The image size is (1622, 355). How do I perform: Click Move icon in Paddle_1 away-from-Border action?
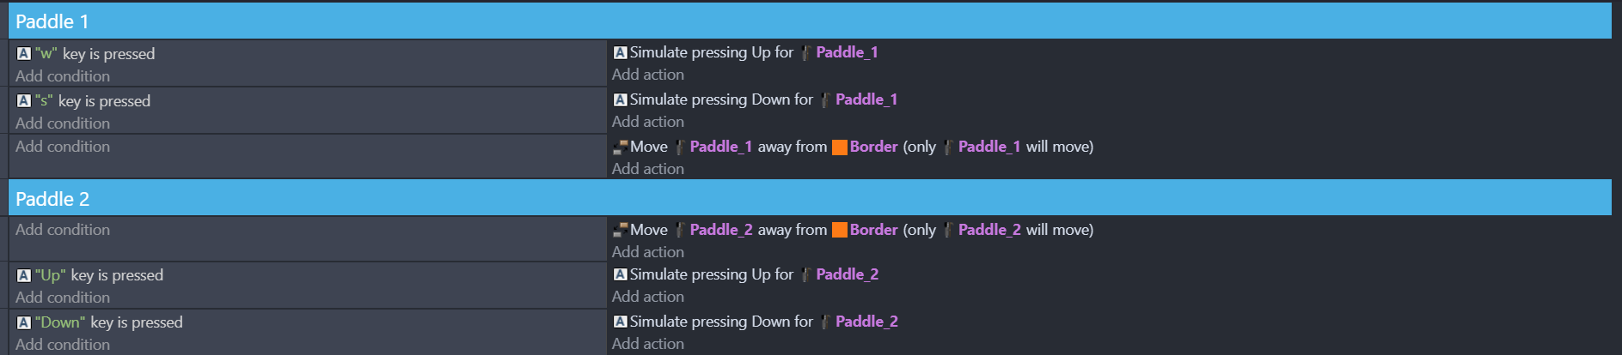620,147
